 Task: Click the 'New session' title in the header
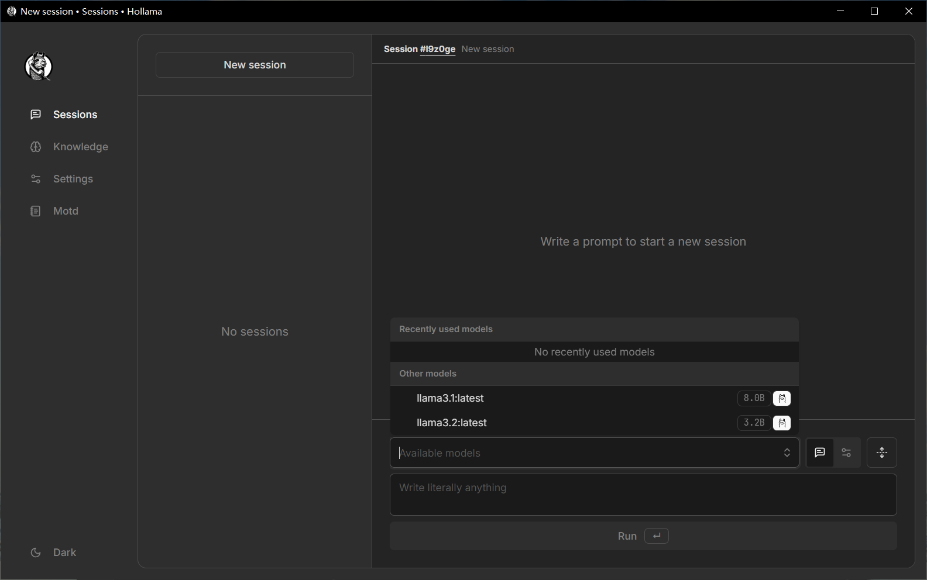[x=487, y=49]
